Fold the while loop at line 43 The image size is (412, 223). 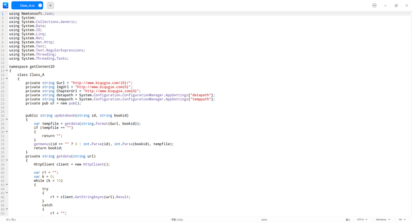point(7,184)
